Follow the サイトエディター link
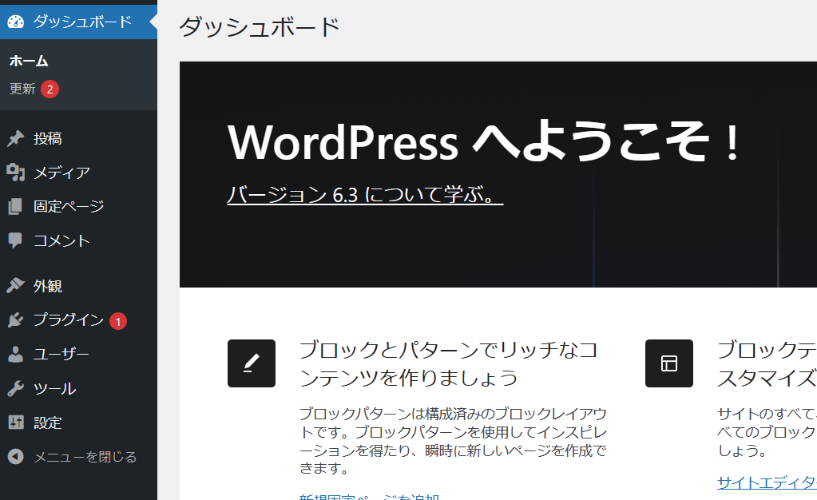The height and width of the screenshot is (500, 817). pos(767,482)
